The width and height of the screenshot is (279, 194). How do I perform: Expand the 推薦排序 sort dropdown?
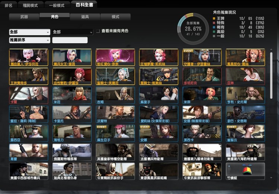pos(29,40)
